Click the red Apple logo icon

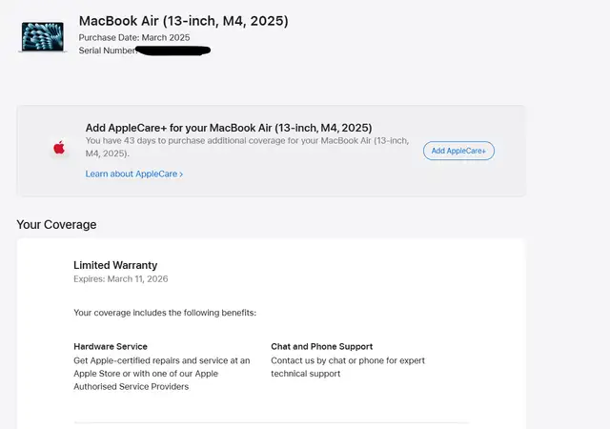tap(59, 148)
